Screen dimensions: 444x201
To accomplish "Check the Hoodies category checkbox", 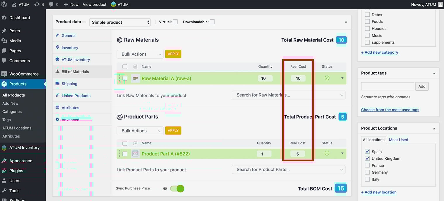I will point(367,29).
